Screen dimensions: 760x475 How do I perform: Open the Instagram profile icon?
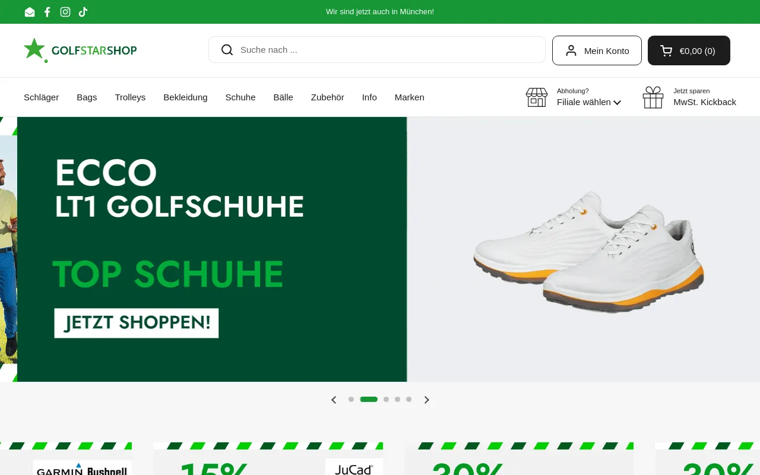tap(65, 12)
